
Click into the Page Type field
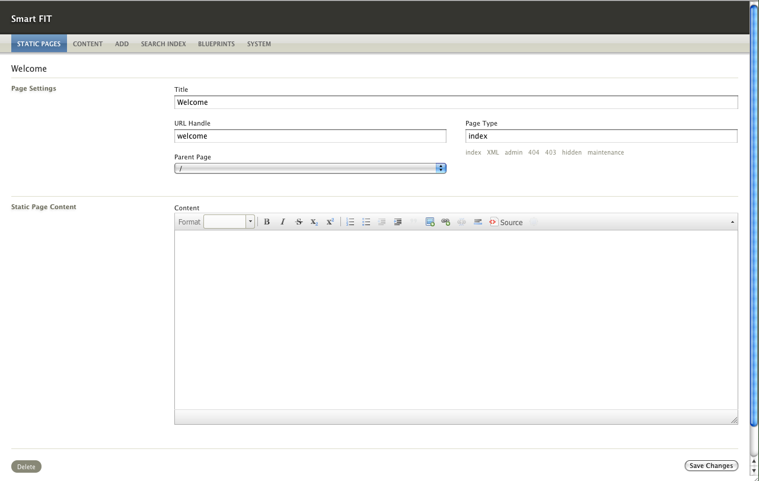601,136
